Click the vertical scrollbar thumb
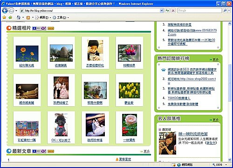This screenshot has width=233, height=168. (230, 83)
